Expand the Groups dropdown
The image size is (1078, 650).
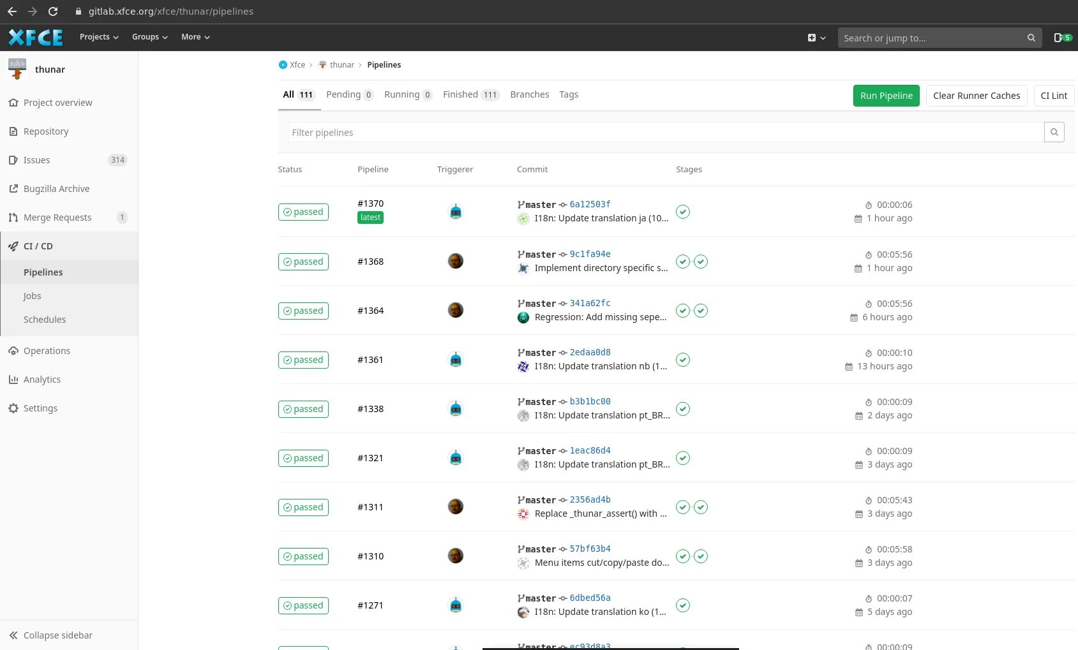tap(150, 37)
